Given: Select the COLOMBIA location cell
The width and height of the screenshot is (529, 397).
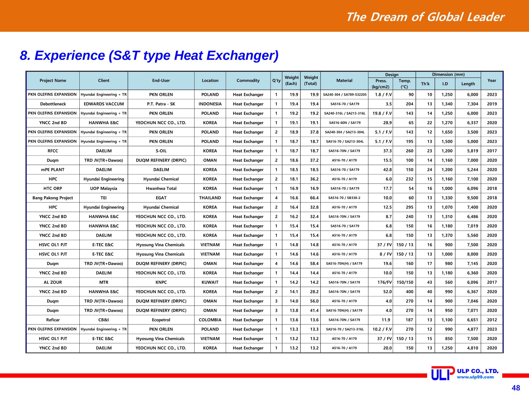Looking at the screenshot, I should [210, 320].
